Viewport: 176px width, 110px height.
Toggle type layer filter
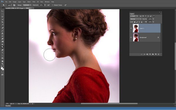pyautogui.click(x=146, y=16)
